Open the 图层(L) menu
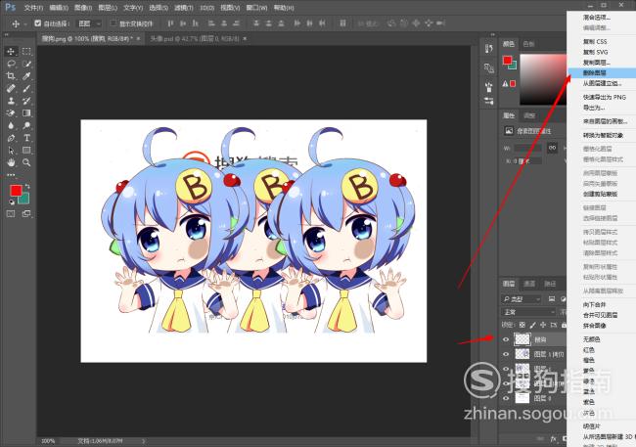This screenshot has height=447, width=636. tap(108, 7)
